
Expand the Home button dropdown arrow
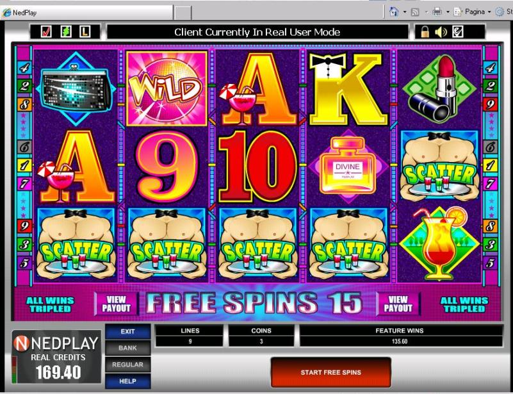405,12
